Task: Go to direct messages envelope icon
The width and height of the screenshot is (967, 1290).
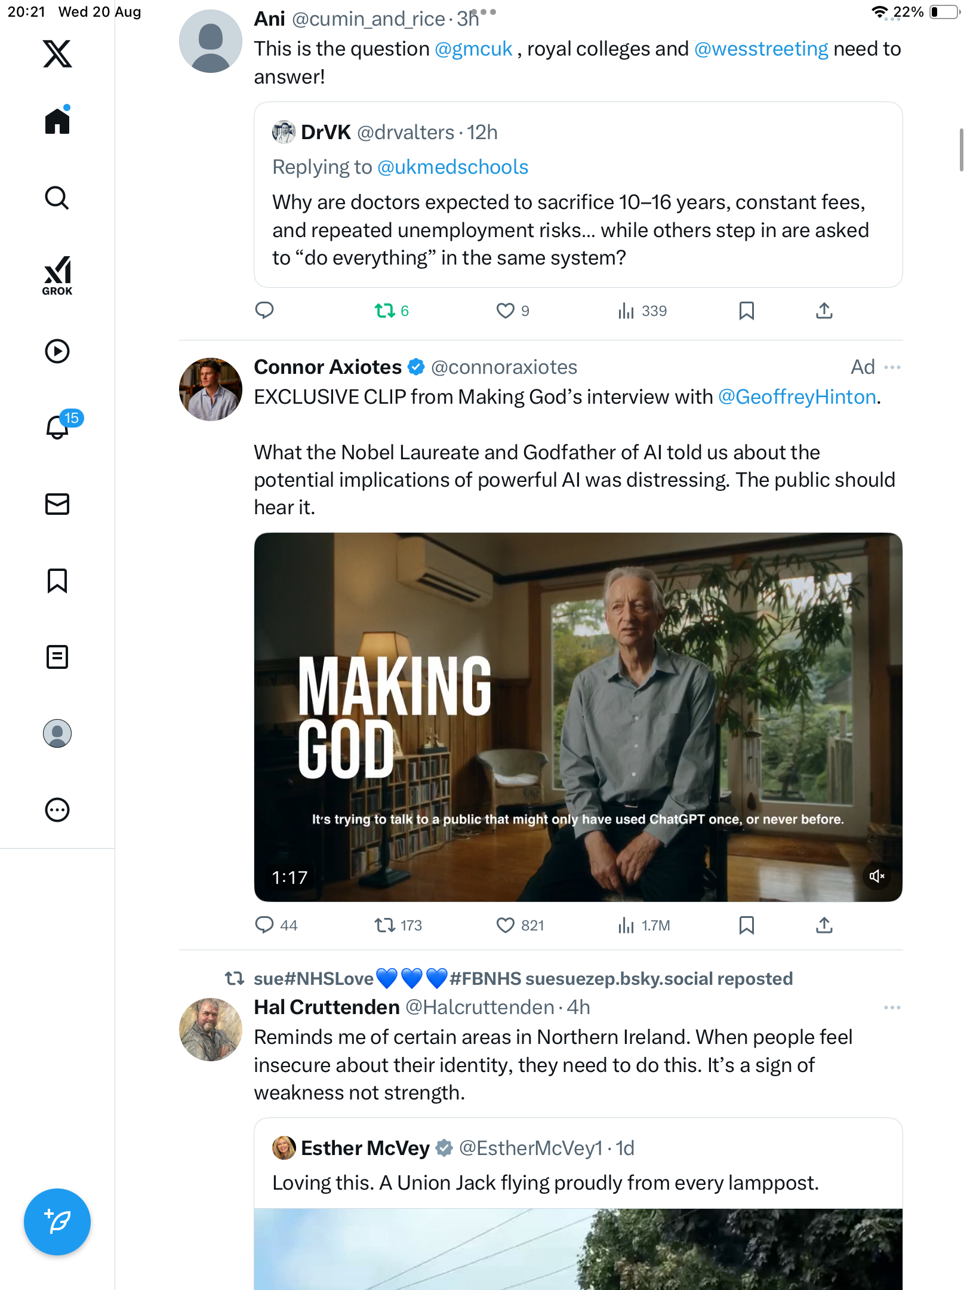Action: (57, 504)
